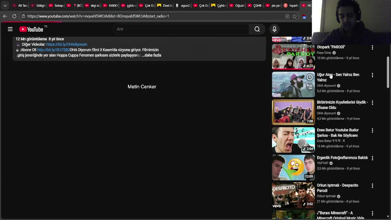Switch to the 'Sebep' tab
This screenshot has width=391, height=220.
click(x=56, y=5)
